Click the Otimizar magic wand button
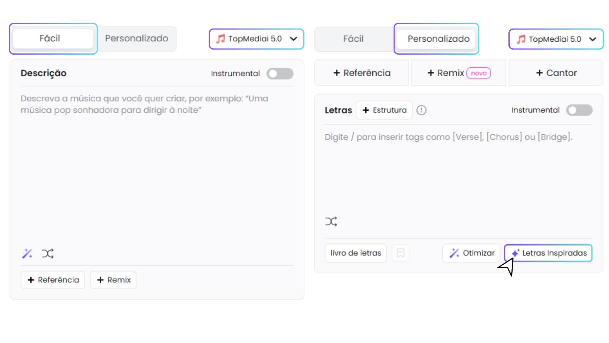 (471, 253)
